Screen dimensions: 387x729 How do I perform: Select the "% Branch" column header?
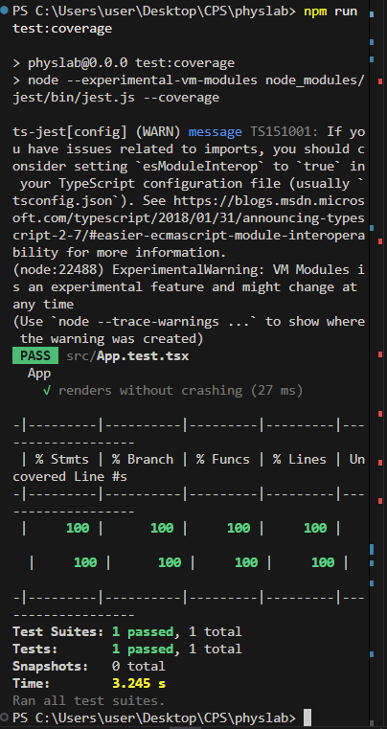[143, 460]
